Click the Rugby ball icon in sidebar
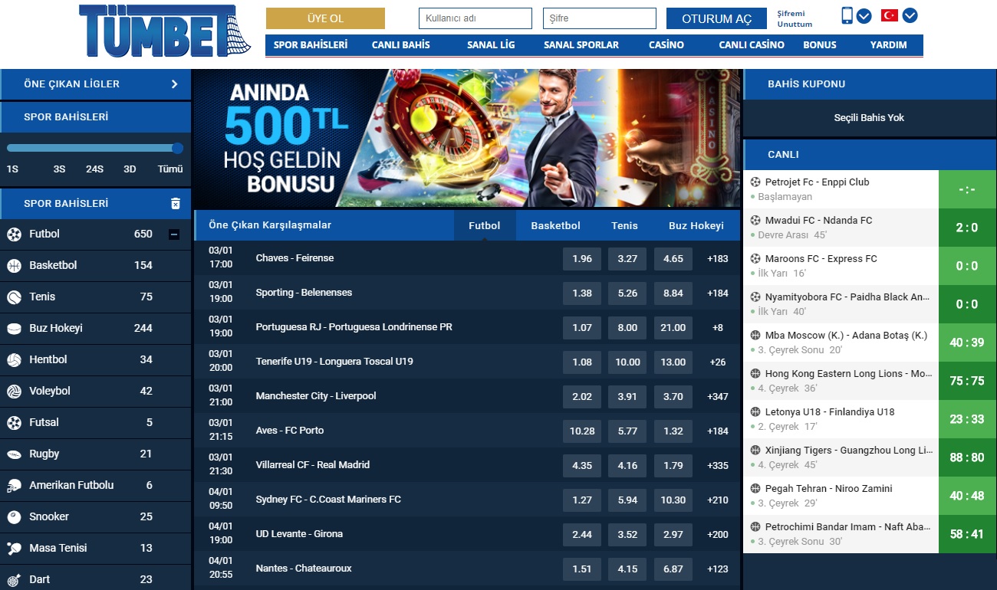 click(x=14, y=454)
